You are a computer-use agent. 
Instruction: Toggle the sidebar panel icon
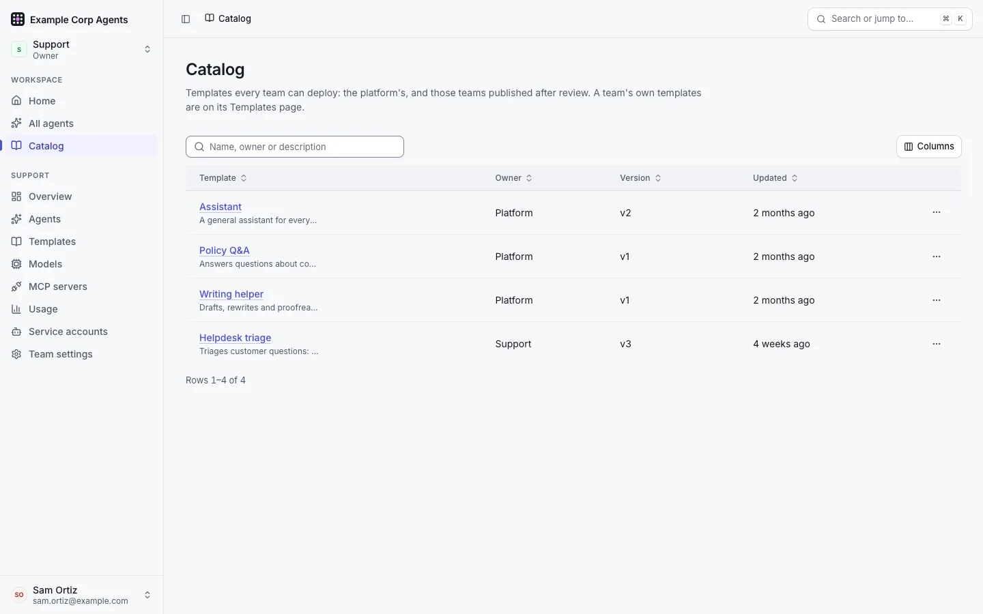tap(186, 19)
